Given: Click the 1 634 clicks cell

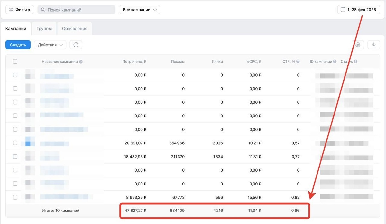Looking at the screenshot, I should tap(218, 157).
